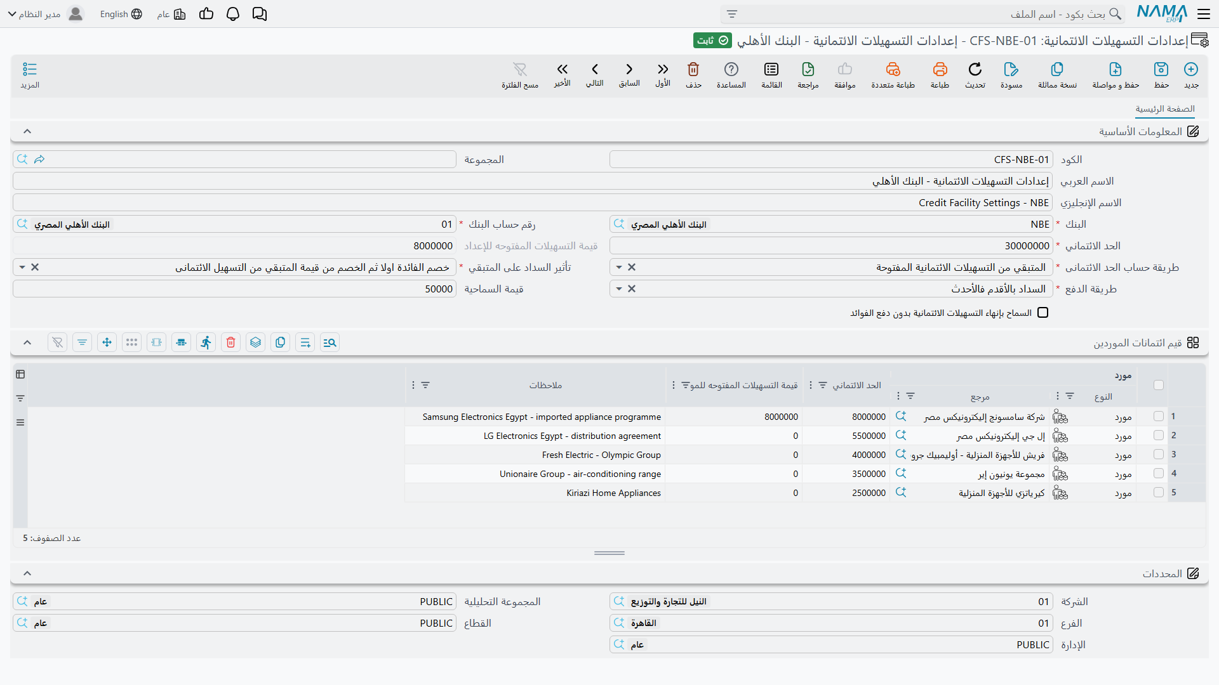Click the New (جديد) toolbar icon

1191,75
